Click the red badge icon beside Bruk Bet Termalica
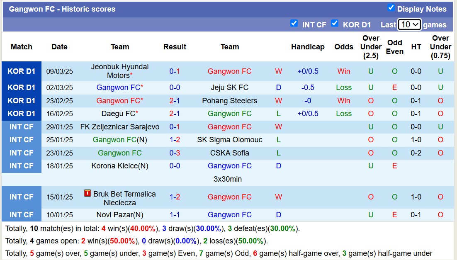Viewport: 457px width, 260px height. (x=88, y=193)
